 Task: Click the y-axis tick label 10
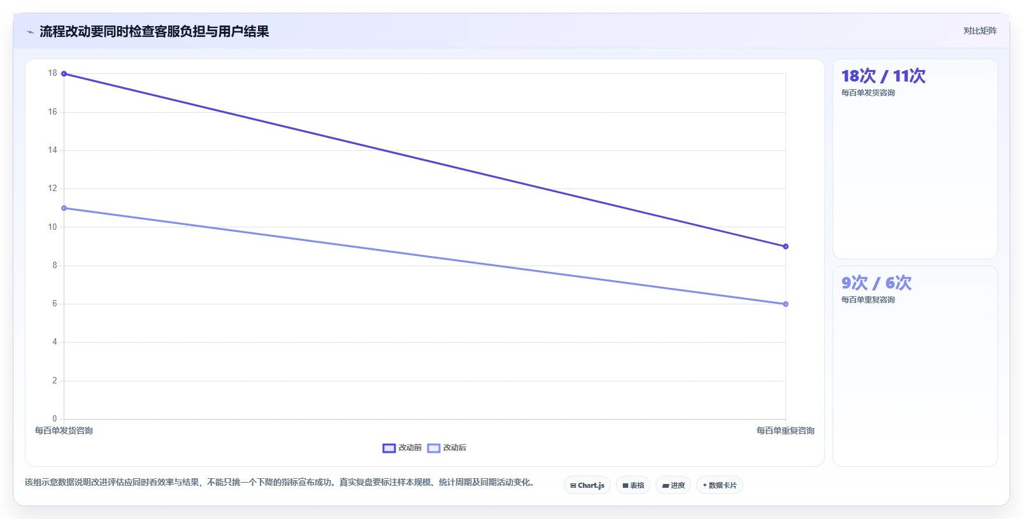52,227
